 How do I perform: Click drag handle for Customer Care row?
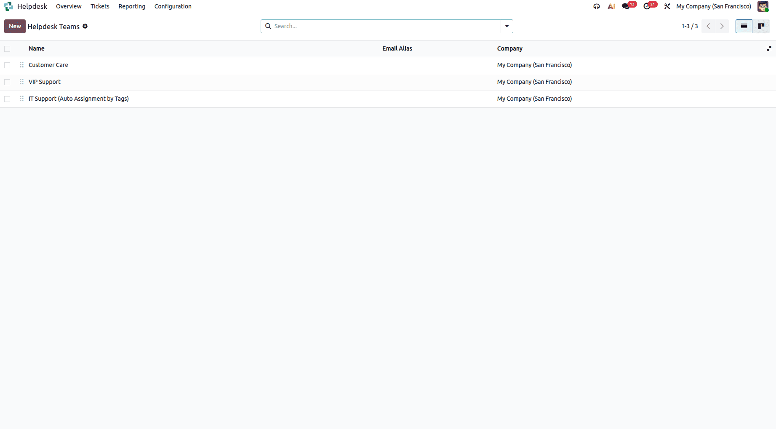(x=21, y=65)
